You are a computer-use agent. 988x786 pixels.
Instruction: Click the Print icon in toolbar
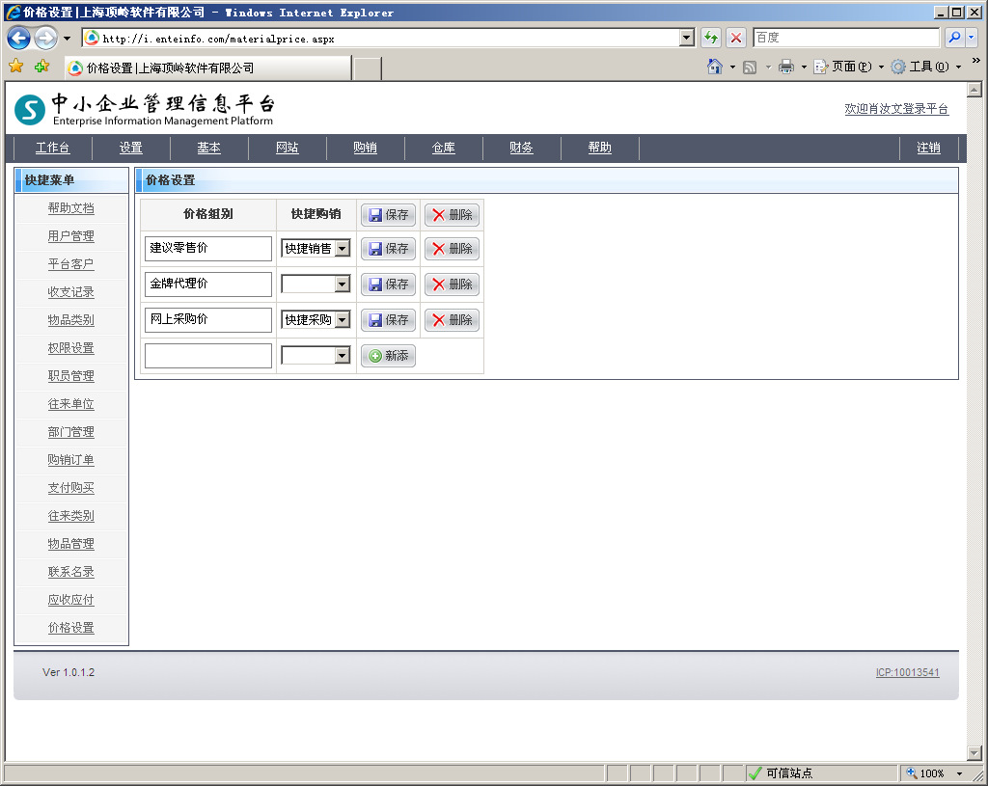(x=786, y=67)
